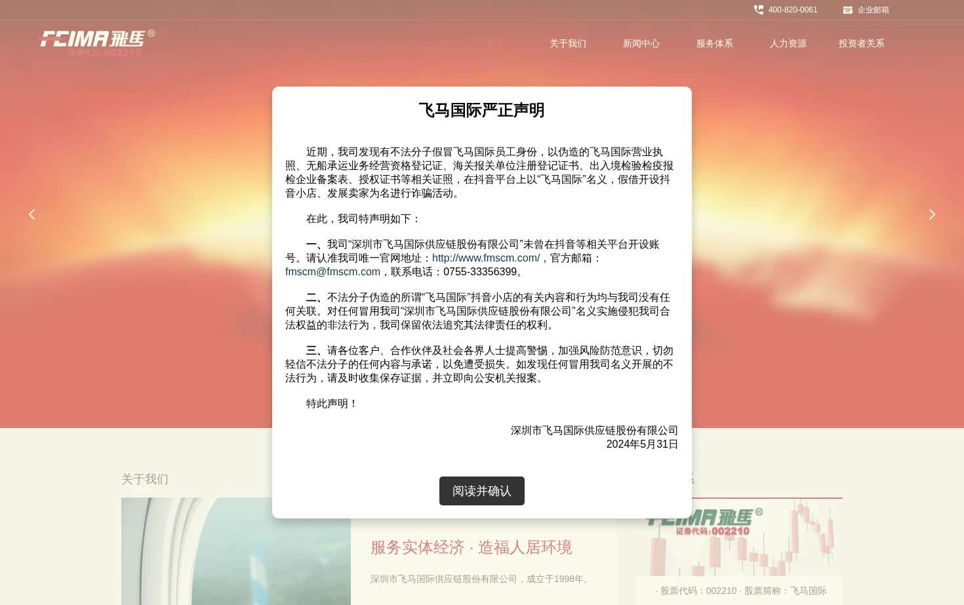Click the 深圳市飞马国际供应链股份有限公司 signature line
This screenshot has width=964, height=605.
tap(594, 431)
